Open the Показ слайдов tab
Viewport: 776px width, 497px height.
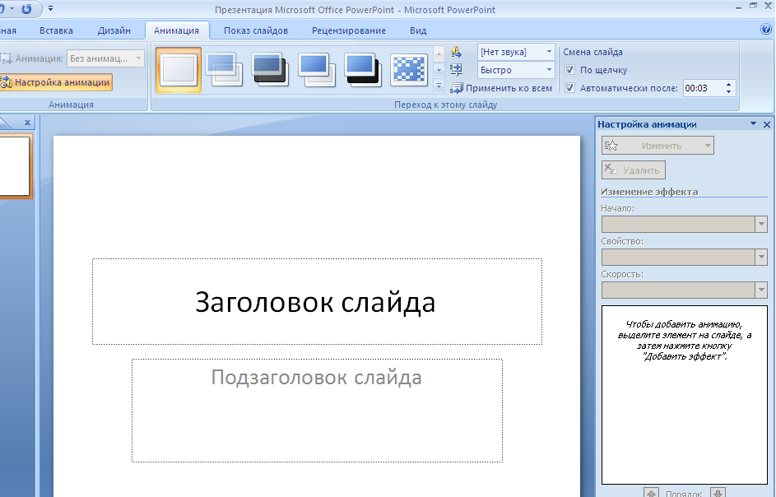[x=256, y=30]
